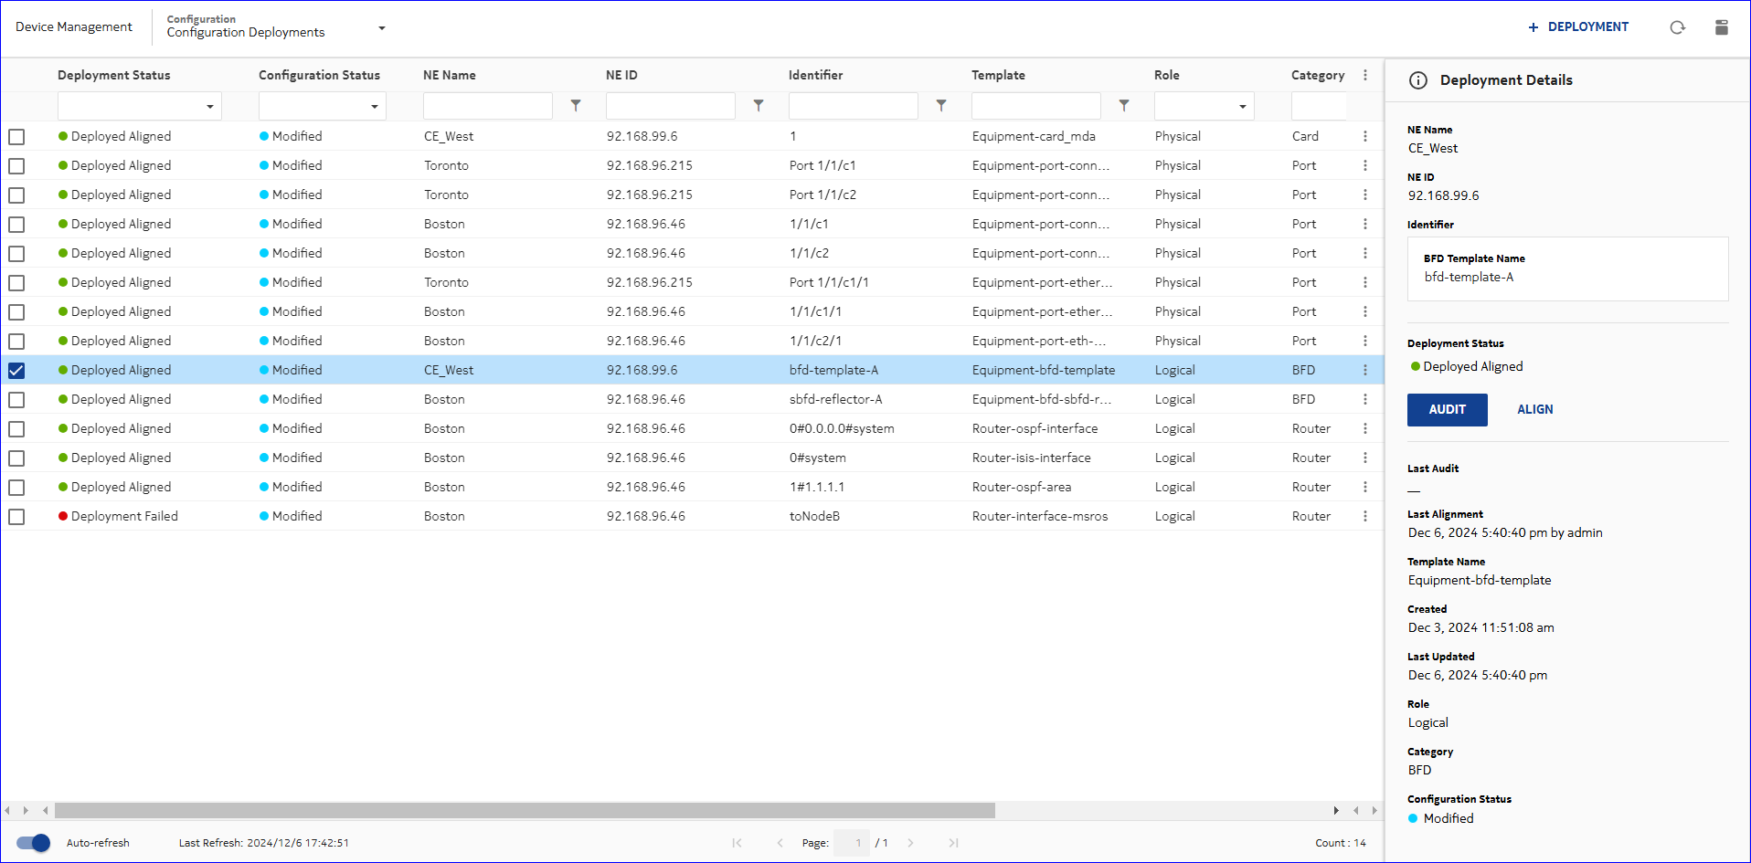The height and width of the screenshot is (863, 1751).
Task: Click the filter icon beside NE ID field
Action: coord(759,106)
